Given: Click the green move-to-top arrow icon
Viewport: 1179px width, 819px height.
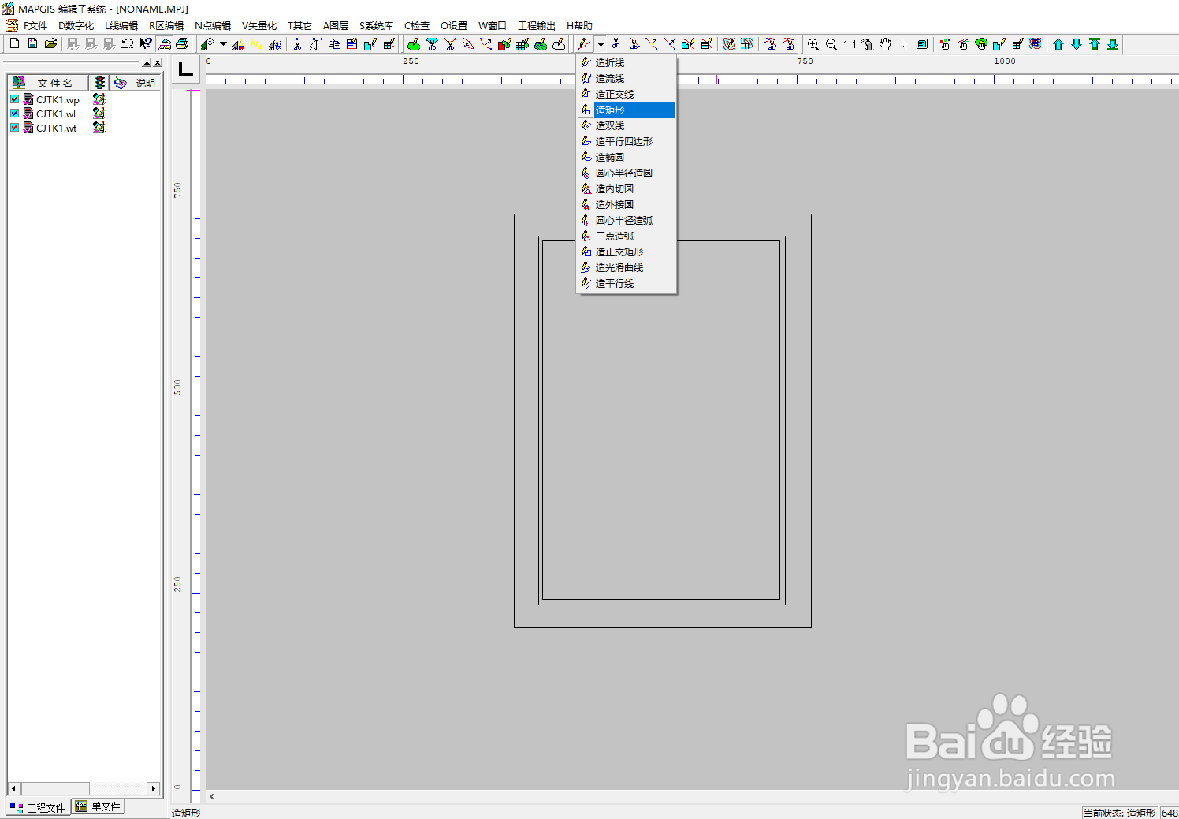Looking at the screenshot, I should [1095, 44].
